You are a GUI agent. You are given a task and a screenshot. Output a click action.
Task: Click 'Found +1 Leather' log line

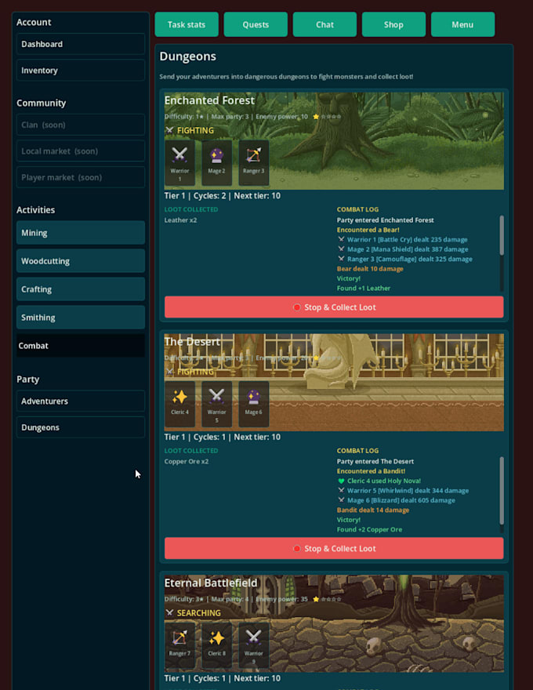click(x=364, y=289)
